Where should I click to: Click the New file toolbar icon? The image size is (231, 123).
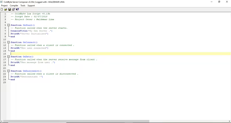[x=2, y=9]
